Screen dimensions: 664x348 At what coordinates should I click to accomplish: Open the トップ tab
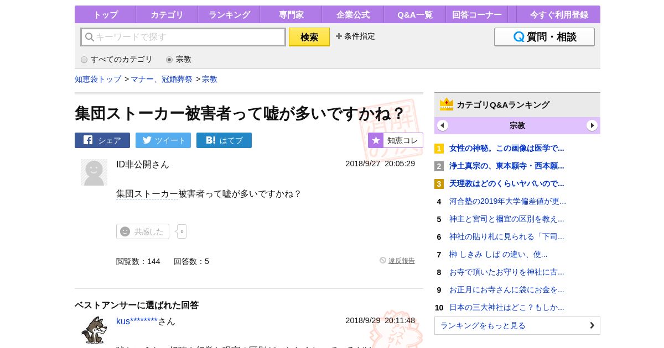coord(105,15)
